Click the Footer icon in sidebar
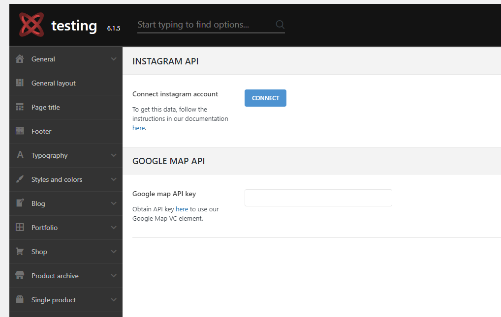The width and height of the screenshot is (501, 317). coord(20,131)
